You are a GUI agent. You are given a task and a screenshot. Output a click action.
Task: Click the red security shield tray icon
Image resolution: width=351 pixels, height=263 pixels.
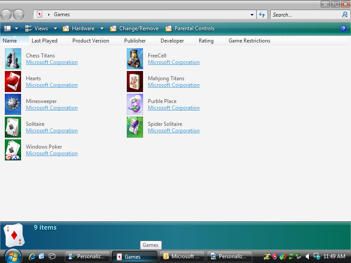[x=275, y=256]
